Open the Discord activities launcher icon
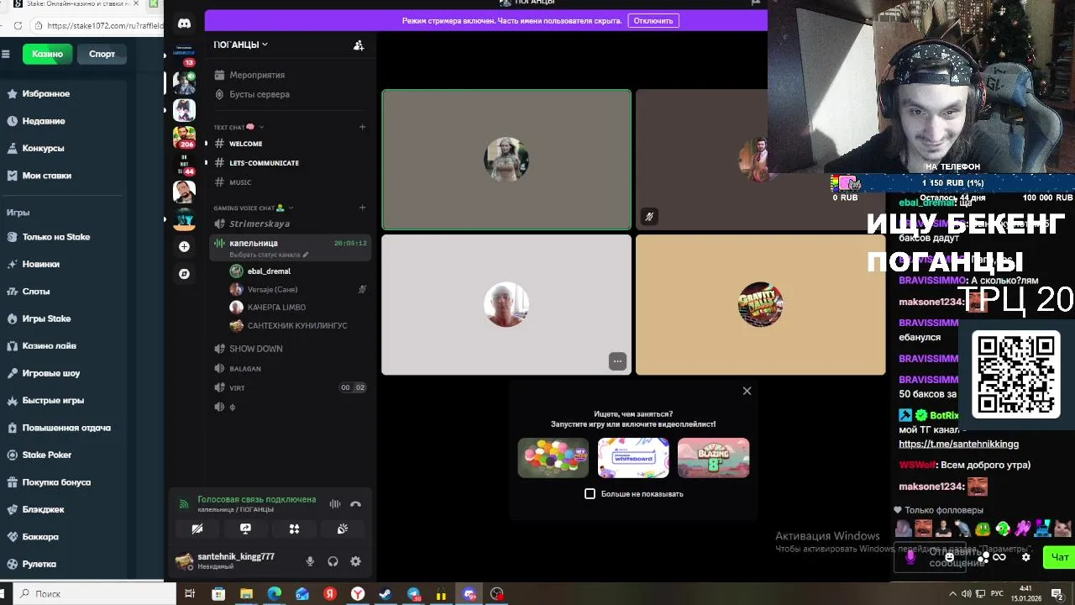The image size is (1075, 605). [x=294, y=529]
